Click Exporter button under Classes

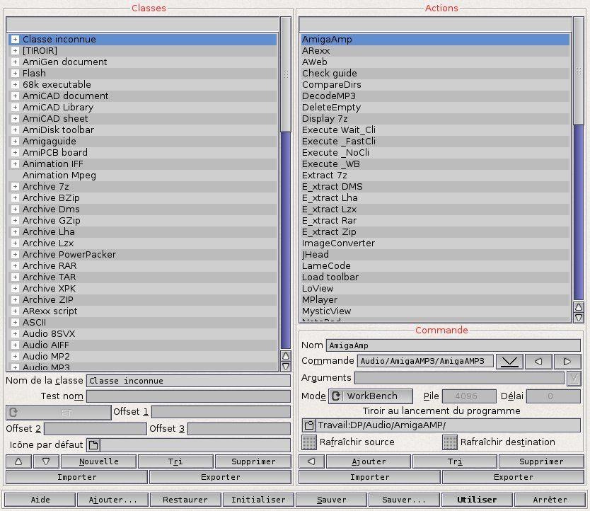tap(221, 477)
